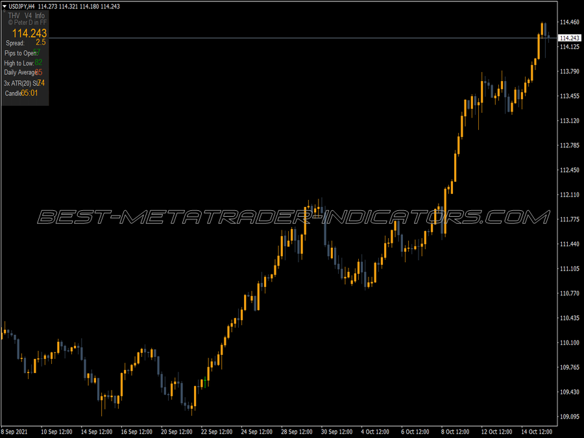
Task: Click the 4 Oct 12:00 time axis label
Action: click(375, 432)
